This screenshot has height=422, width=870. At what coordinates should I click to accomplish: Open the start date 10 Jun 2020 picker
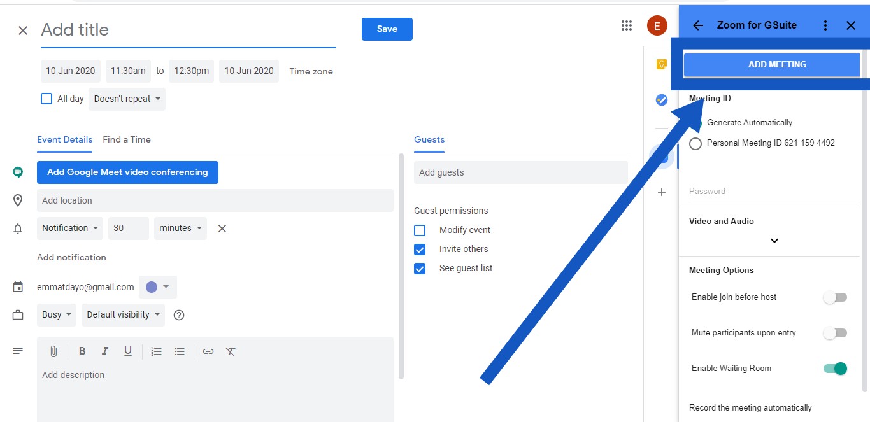click(x=71, y=71)
